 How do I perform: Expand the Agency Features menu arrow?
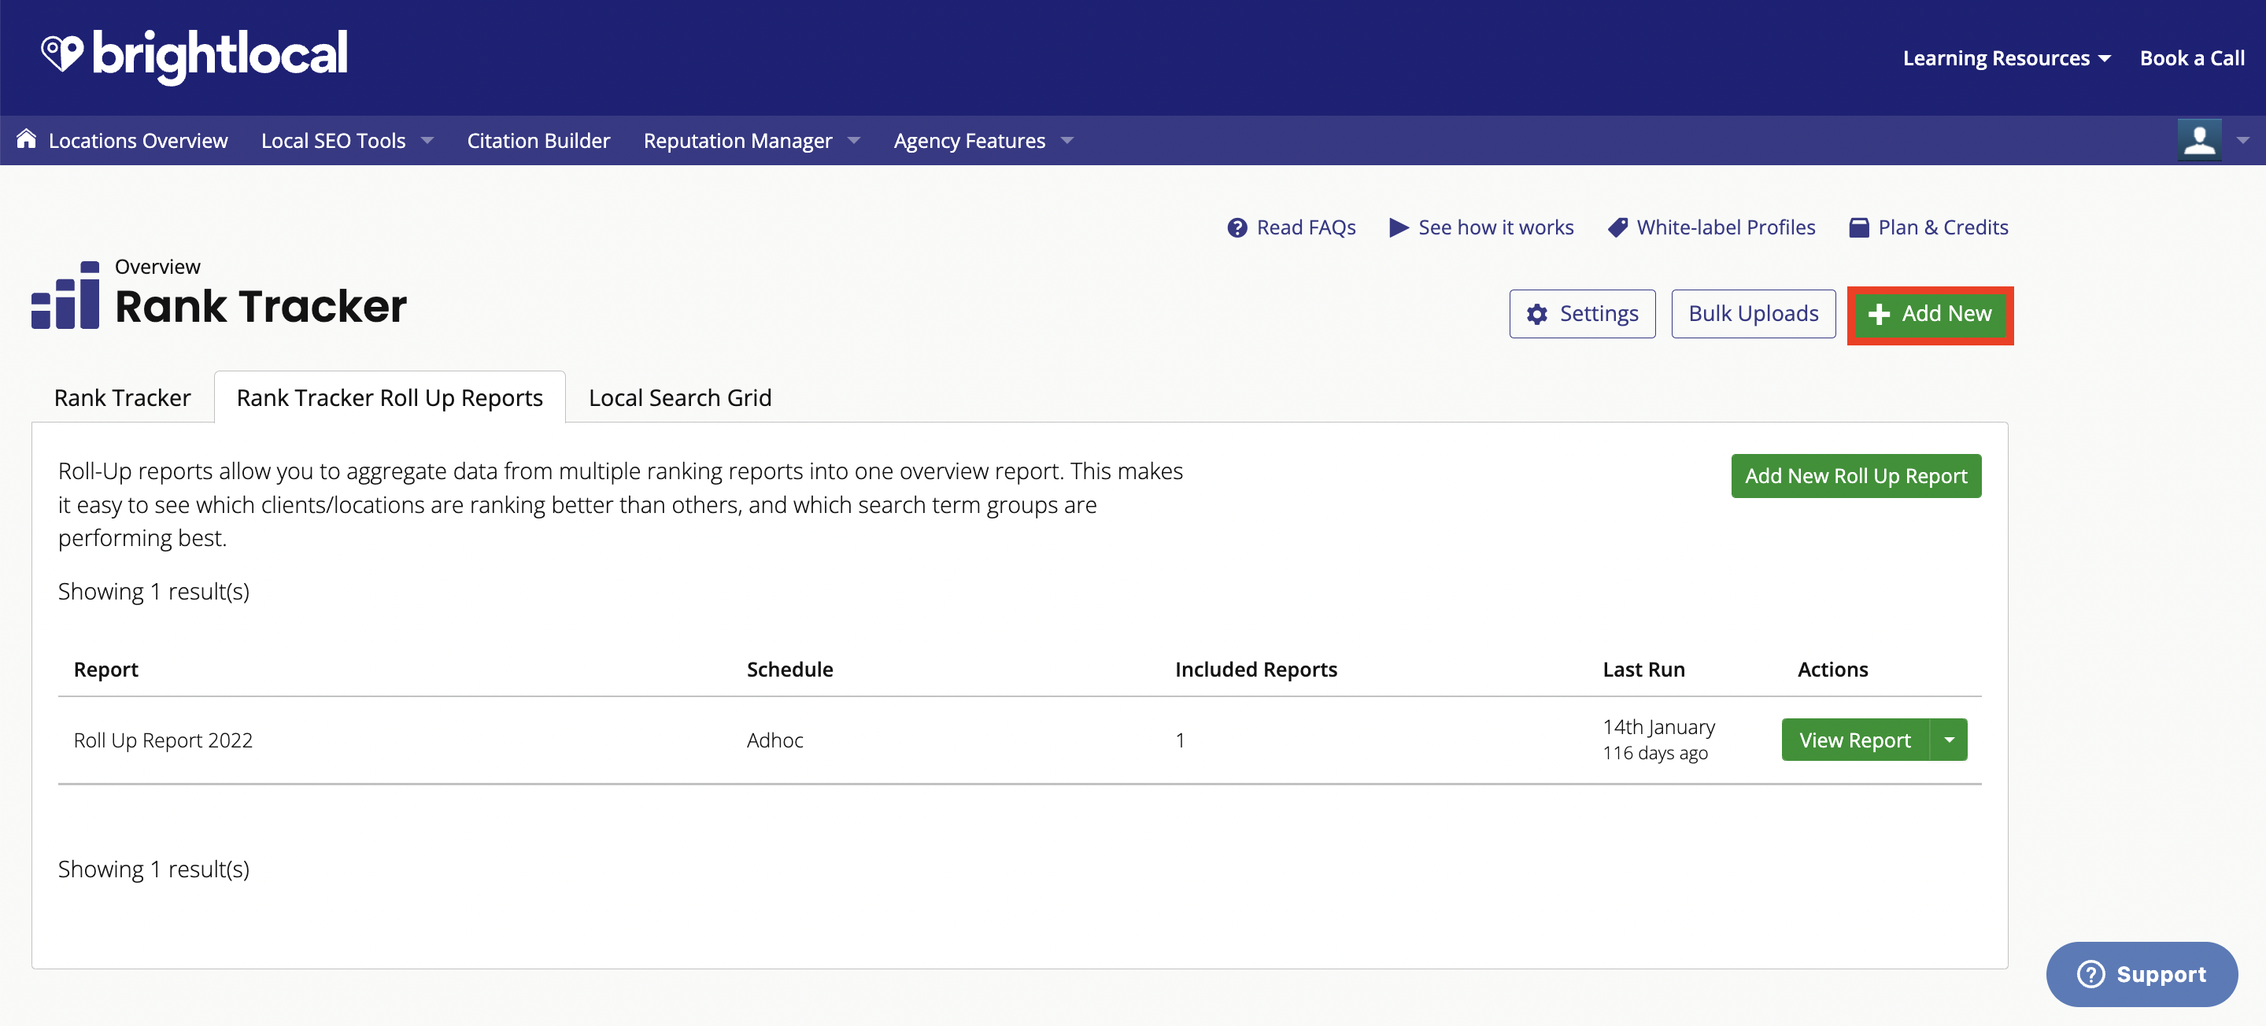point(1067,141)
